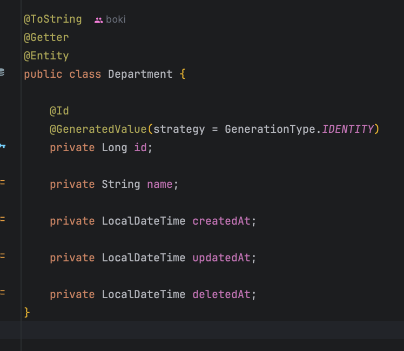Place caret on the highlighted empty line below class
Viewport: 404px width, 351px height.
point(213,330)
